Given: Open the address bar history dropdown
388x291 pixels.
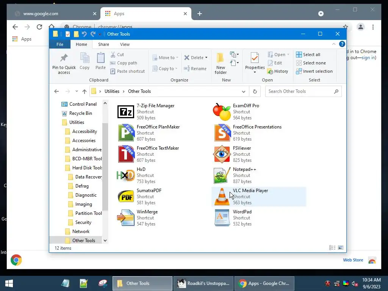Looking at the screenshot, I should coord(244,92).
